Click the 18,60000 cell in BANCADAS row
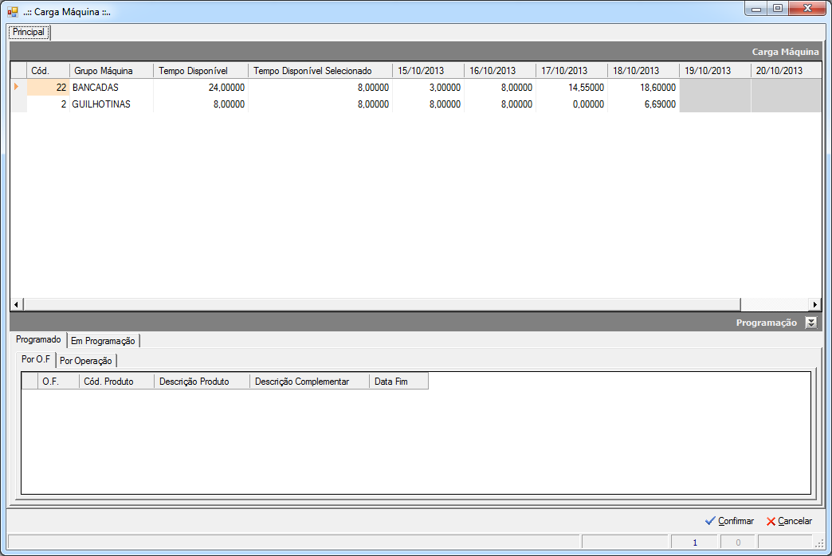Screen dimensions: 832x556 643,87
